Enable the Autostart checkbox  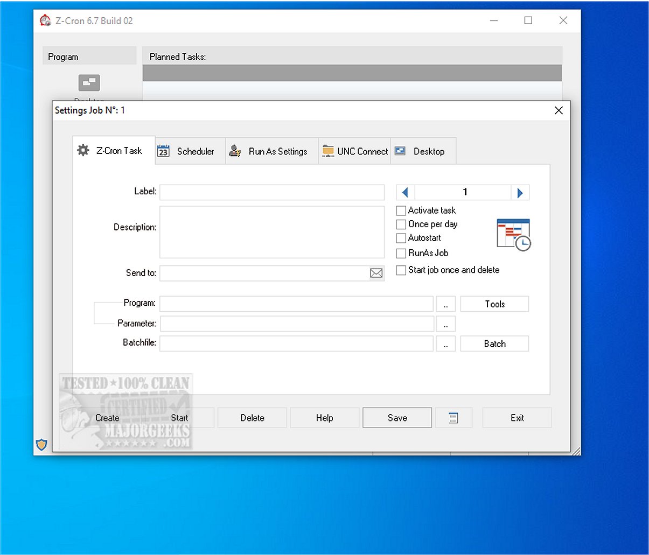pyautogui.click(x=401, y=238)
